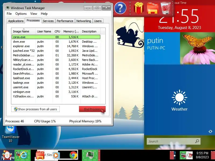Switch to Task Manager taskbar icon
Screen dimensions: 215x161
(90, 155)
